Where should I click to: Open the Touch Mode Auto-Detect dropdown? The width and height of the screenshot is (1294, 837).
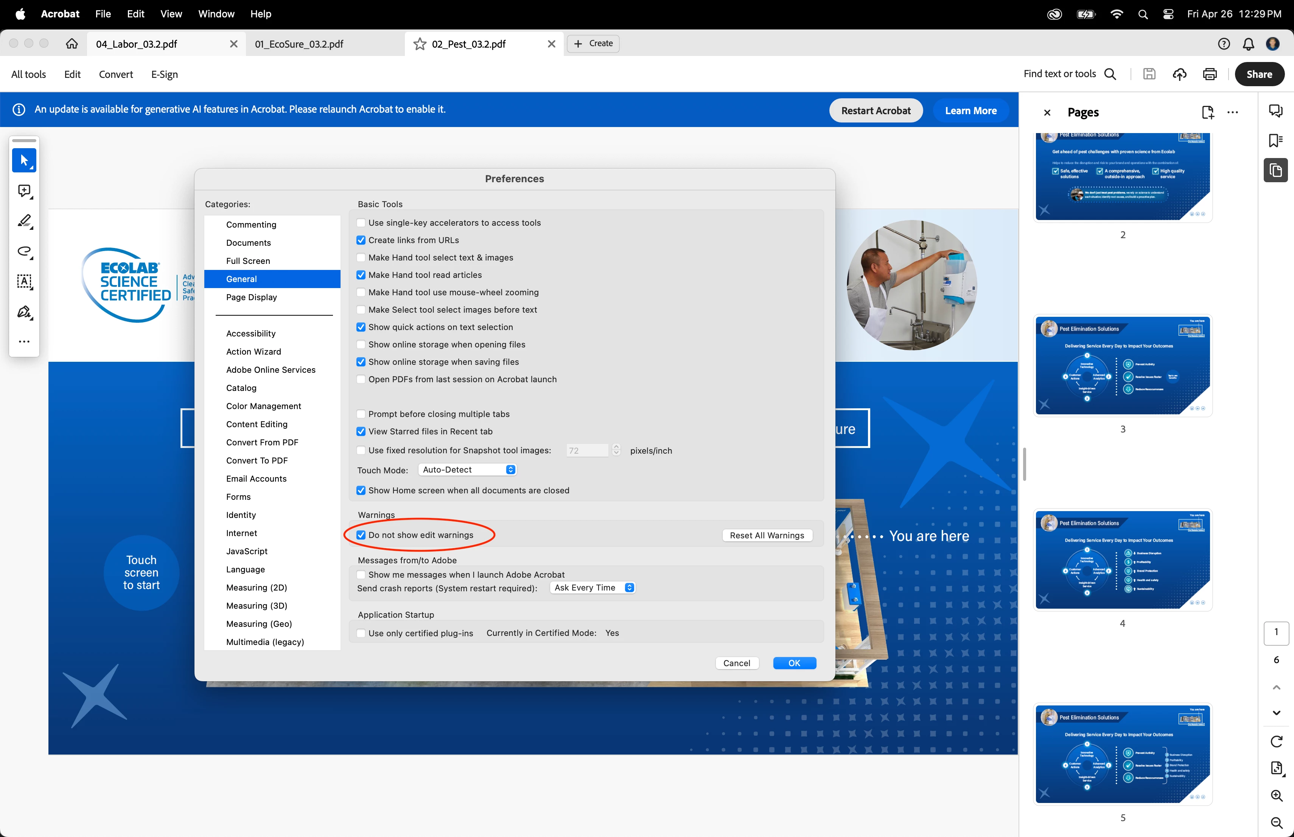click(468, 470)
